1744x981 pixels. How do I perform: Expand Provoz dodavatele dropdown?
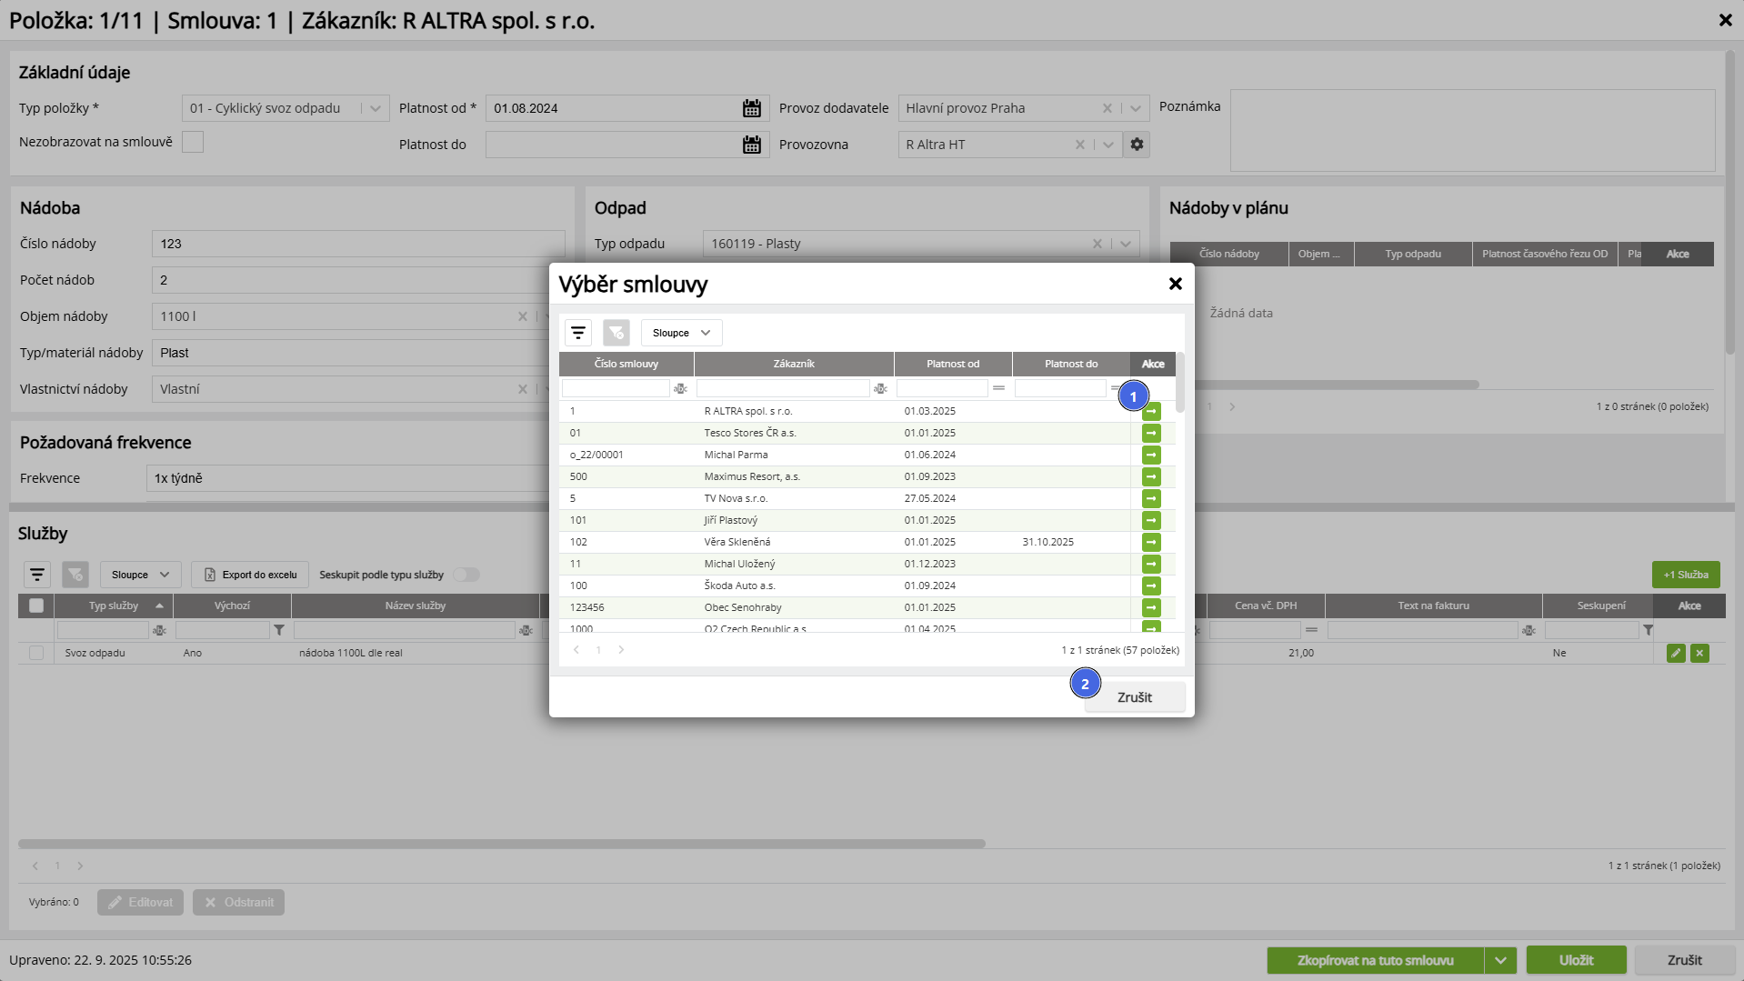[x=1136, y=108]
